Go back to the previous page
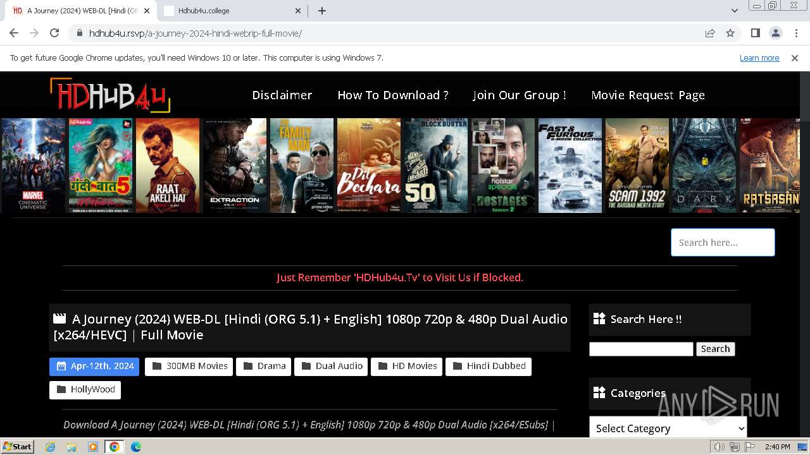 [x=14, y=33]
